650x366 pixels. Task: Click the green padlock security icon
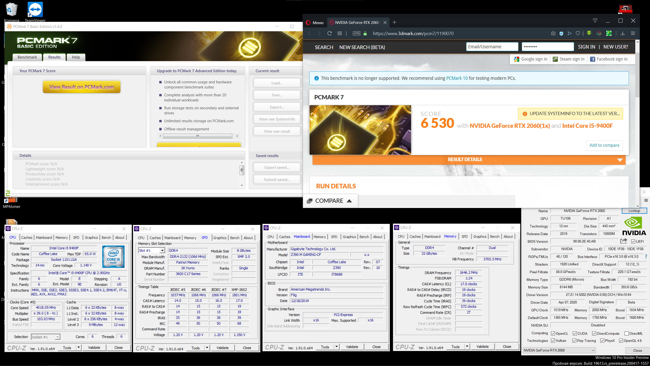tap(365, 33)
